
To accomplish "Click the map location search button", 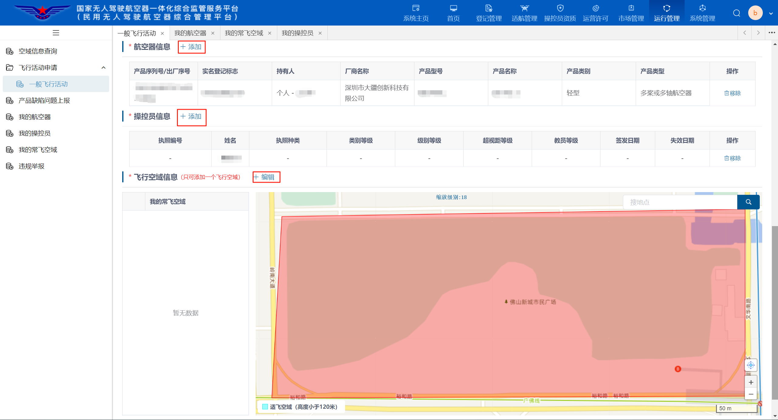I will click(x=748, y=202).
